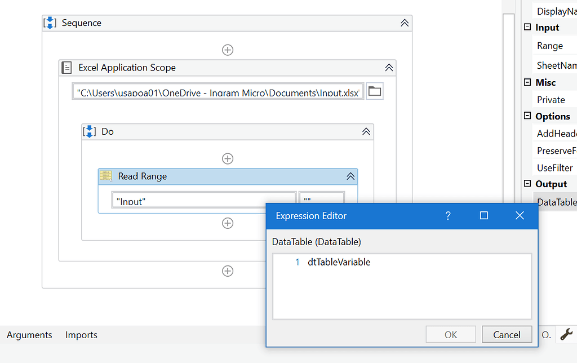Click the Excel Application Scope icon
The height and width of the screenshot is (363, 577).
click(66, 68)
